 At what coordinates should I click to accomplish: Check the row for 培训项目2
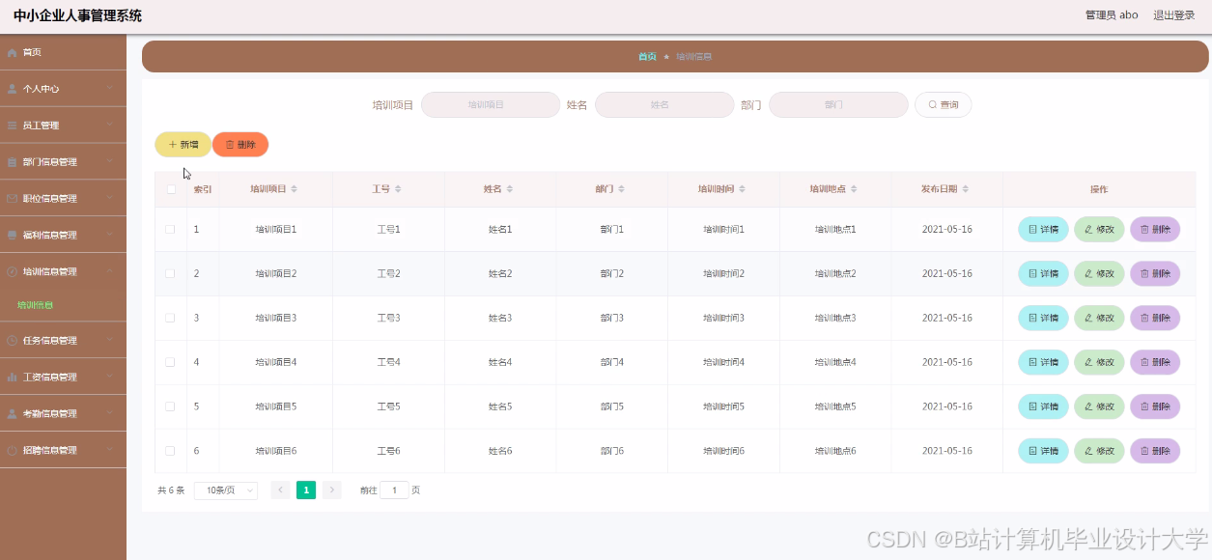(x=170, y=274)
